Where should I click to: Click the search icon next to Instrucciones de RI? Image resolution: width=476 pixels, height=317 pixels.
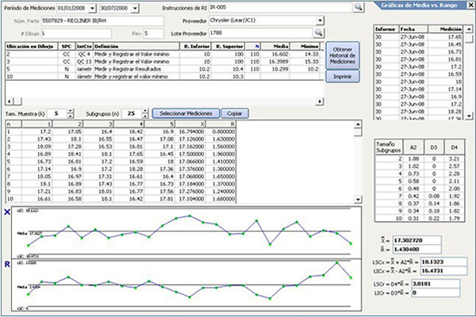tap(358, 6)
